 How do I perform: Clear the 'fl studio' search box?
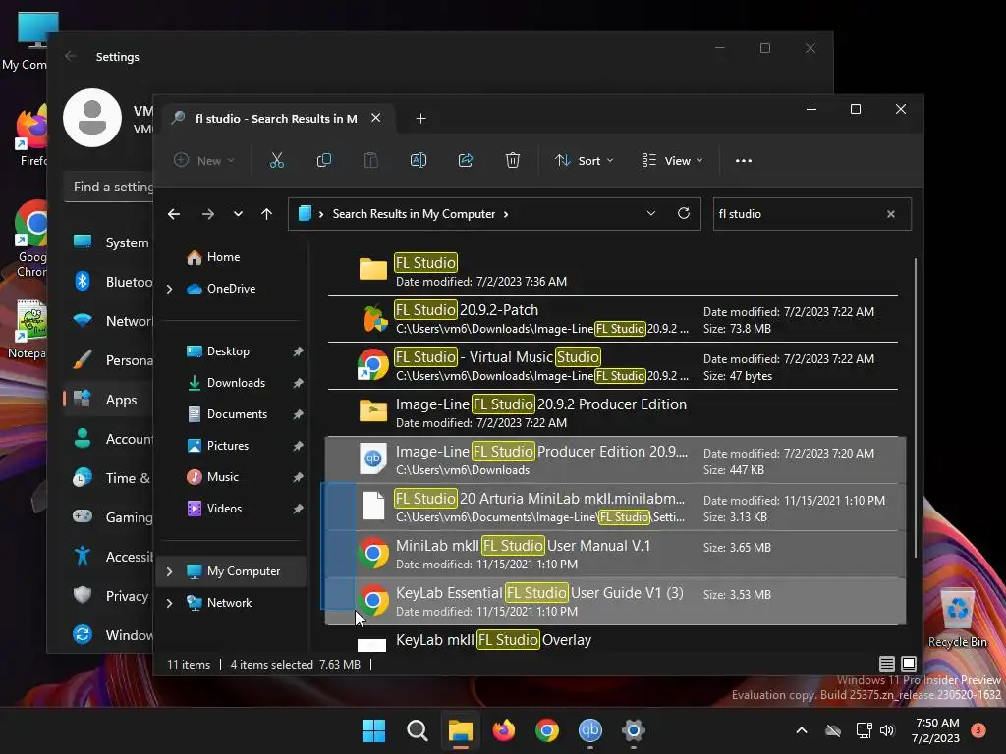pyautogui.click(x=890, y=214)
